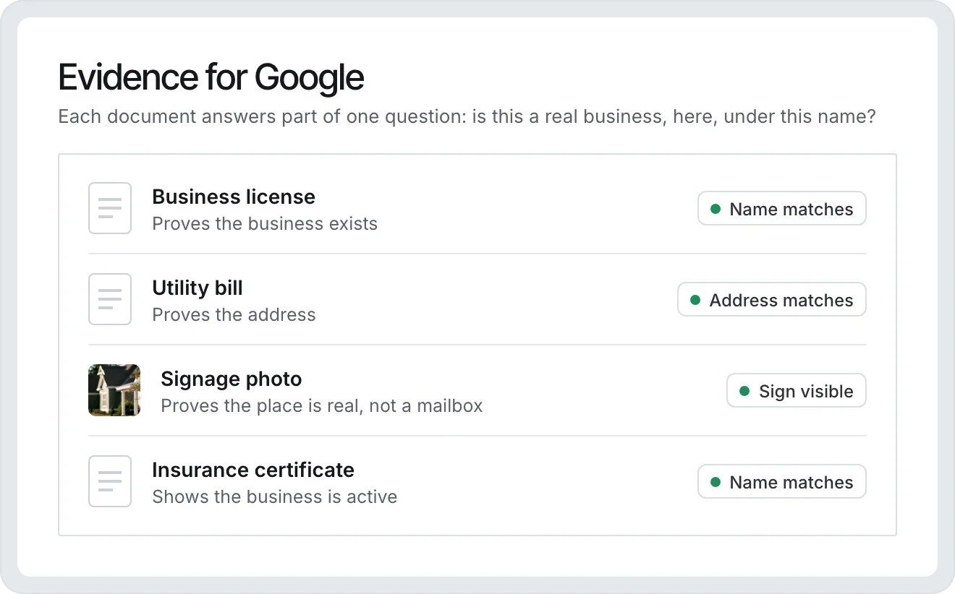Click 'Shows the business is active' text
Image resolution: width=955 pixels, height=594 pixels.
[275, 496]
